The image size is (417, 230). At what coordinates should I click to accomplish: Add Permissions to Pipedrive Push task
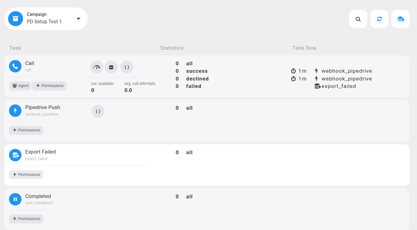(26, 130)
